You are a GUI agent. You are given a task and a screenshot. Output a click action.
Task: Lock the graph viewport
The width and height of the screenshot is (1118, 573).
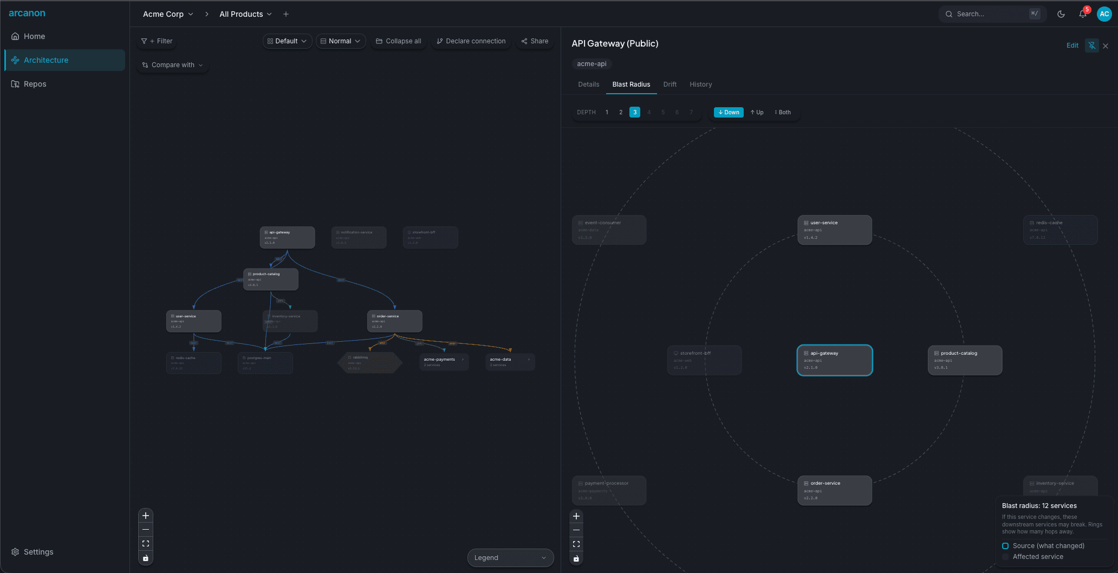tap(145, 558)
